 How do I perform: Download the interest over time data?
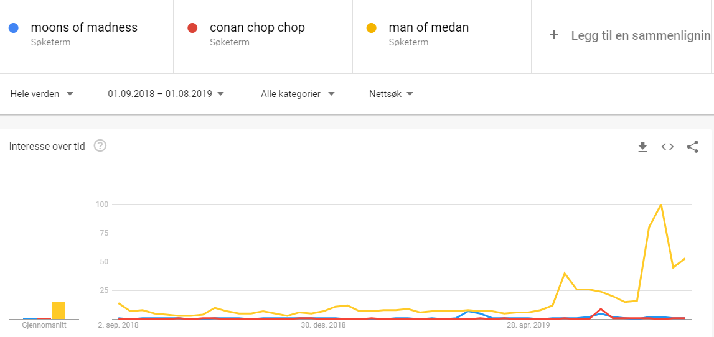tap(642, 147)
